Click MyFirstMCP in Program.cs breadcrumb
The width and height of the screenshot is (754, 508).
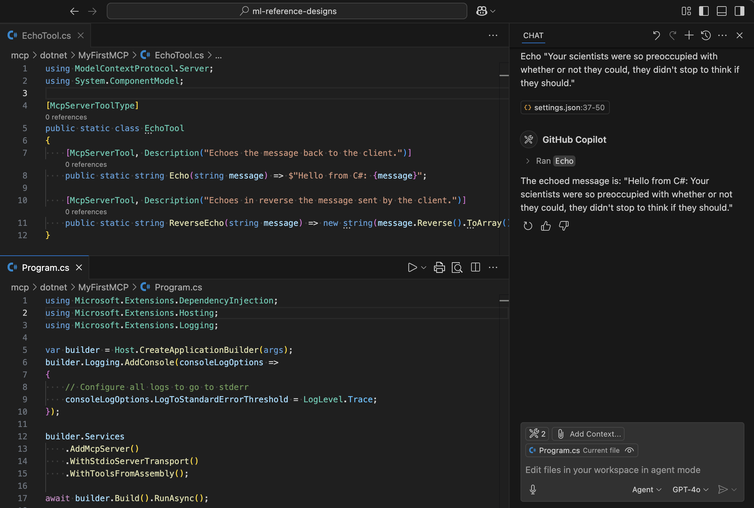coord(103,287)
